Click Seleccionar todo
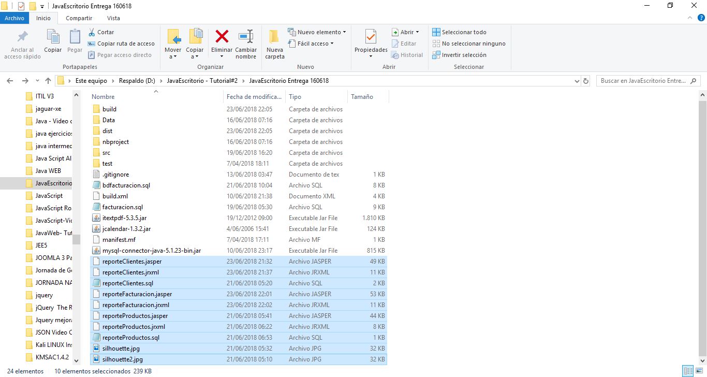Screen dimensions: 707x377 tap(460, 32)
